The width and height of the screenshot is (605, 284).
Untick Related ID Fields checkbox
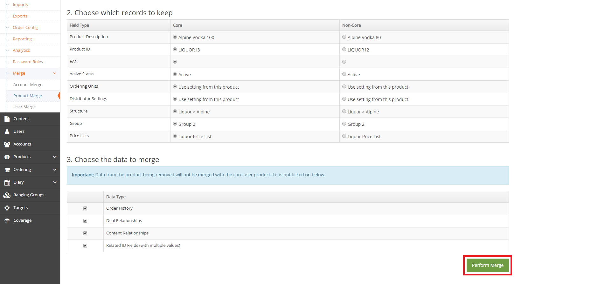85,246
